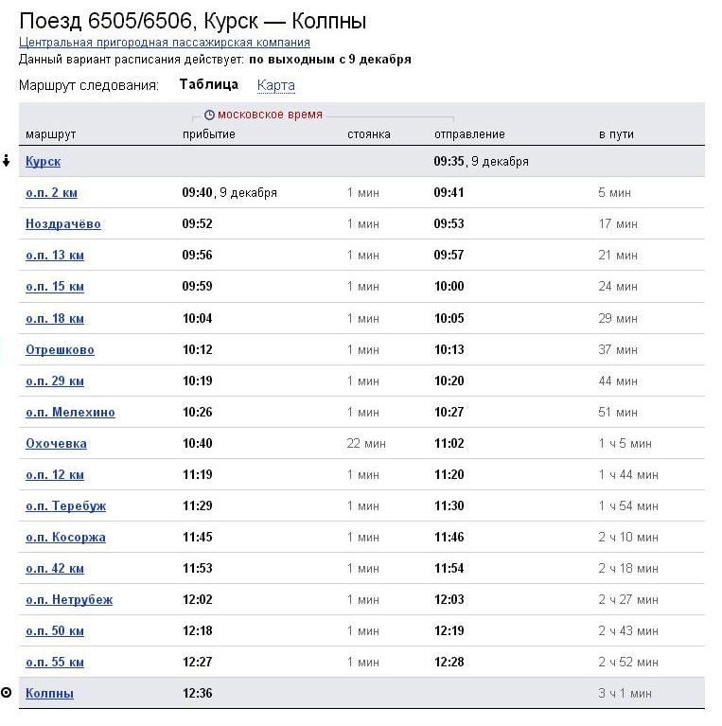Open the о.п. 13 км stop link
This screenshot has height=726, width=722.
[x=55, y=256]
